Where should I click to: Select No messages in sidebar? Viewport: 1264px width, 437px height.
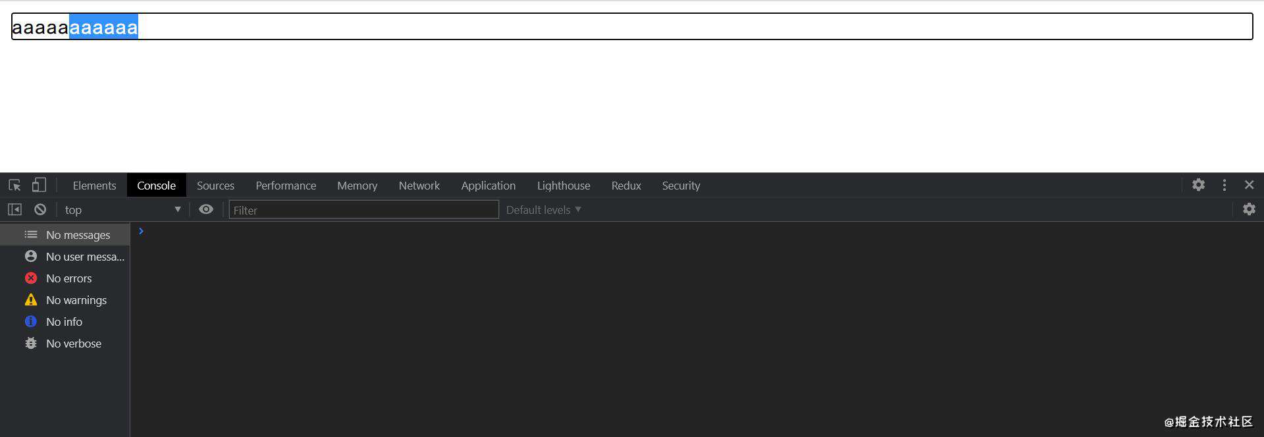coord(65,235)
